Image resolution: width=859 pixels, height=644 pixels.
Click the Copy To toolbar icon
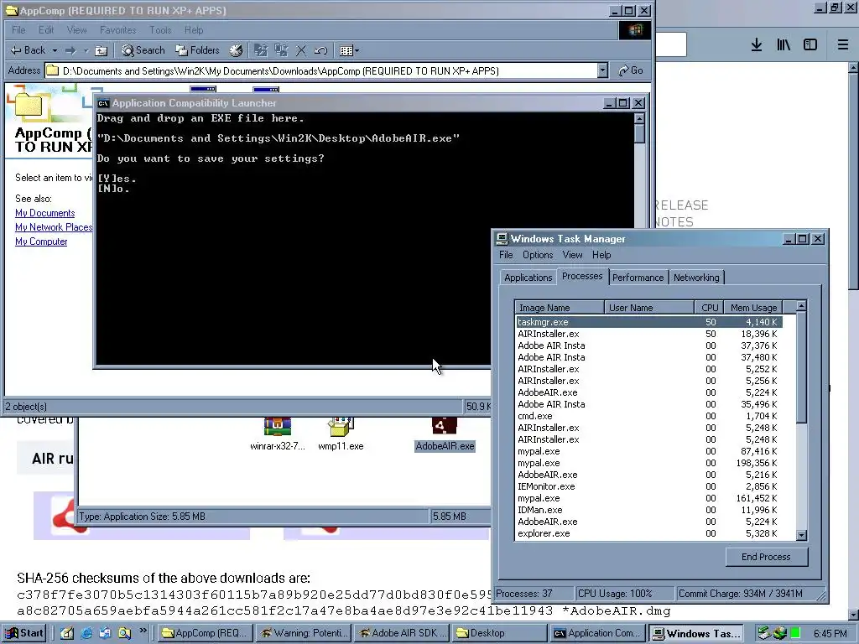click(x=281, y=50)
